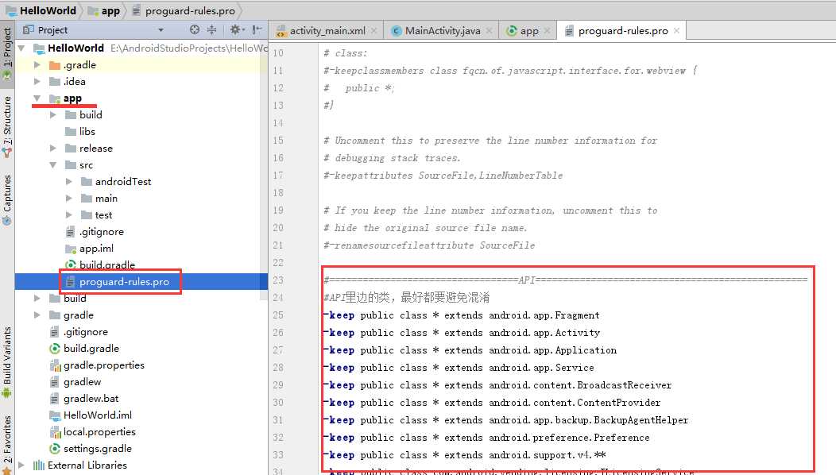836x475 pixels.
Task: Click the gradle.properties file icon
Action: tap(54, 365)
